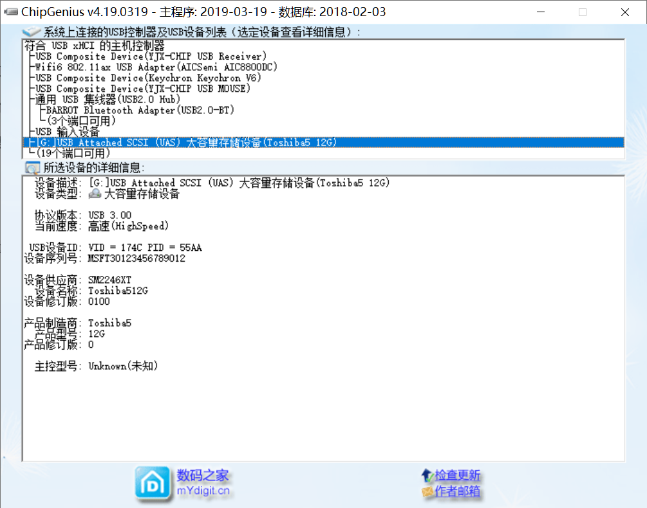Click the mass storage device type icon
The image size is (647, 508).
(x=95, y=194)
